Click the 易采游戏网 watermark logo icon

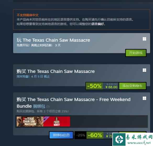119,139
